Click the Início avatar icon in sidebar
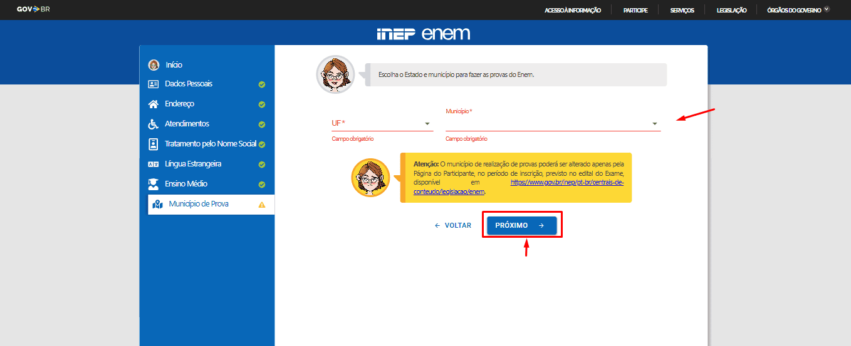Screen dimensions: 851x346 [154, 65]
